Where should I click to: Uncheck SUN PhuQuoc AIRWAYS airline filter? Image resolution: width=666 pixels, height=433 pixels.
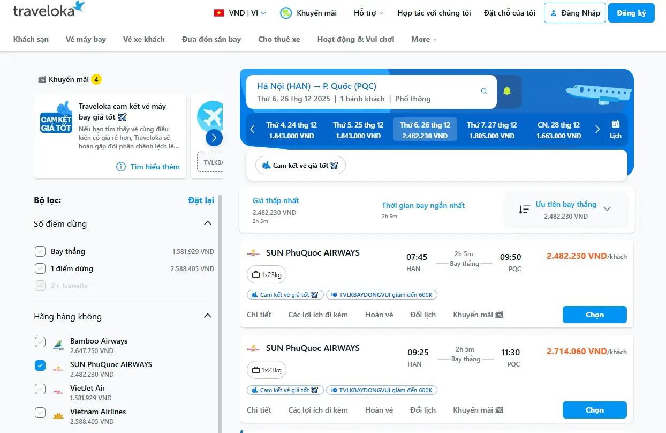click(x=40, y=365)
